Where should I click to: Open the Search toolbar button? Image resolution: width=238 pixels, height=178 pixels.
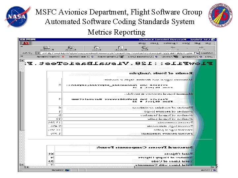(71, 48)
